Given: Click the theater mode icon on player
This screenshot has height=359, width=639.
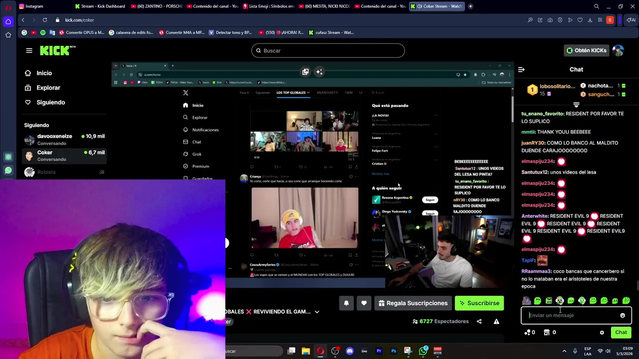Looking at the screenshot, I should (x=306, y=72).
